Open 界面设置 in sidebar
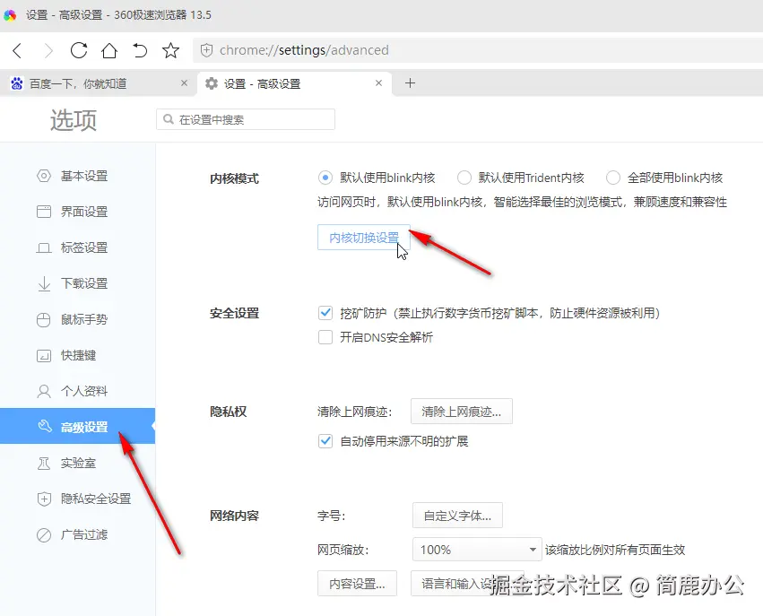This screenshot has height=616, width=763. 77,212
